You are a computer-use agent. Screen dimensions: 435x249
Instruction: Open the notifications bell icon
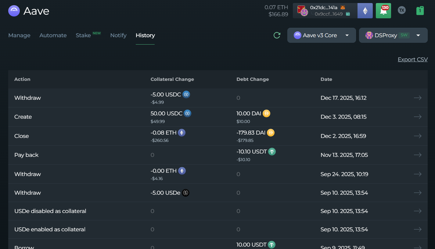(383, 11)
